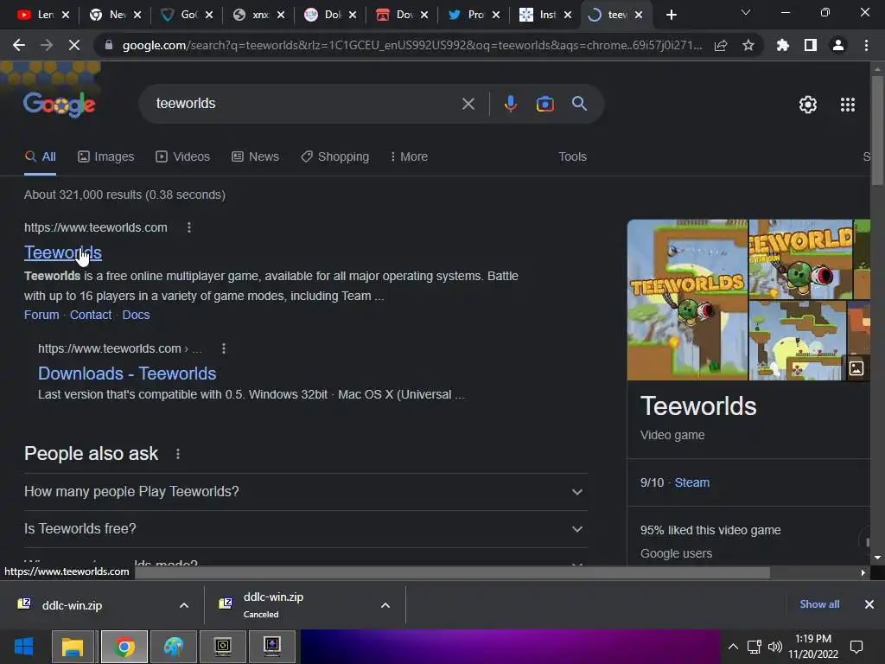Open the Chrome extensions puzzle icon
The height and width of the screenshot is (664, 885).
(783, 45)
